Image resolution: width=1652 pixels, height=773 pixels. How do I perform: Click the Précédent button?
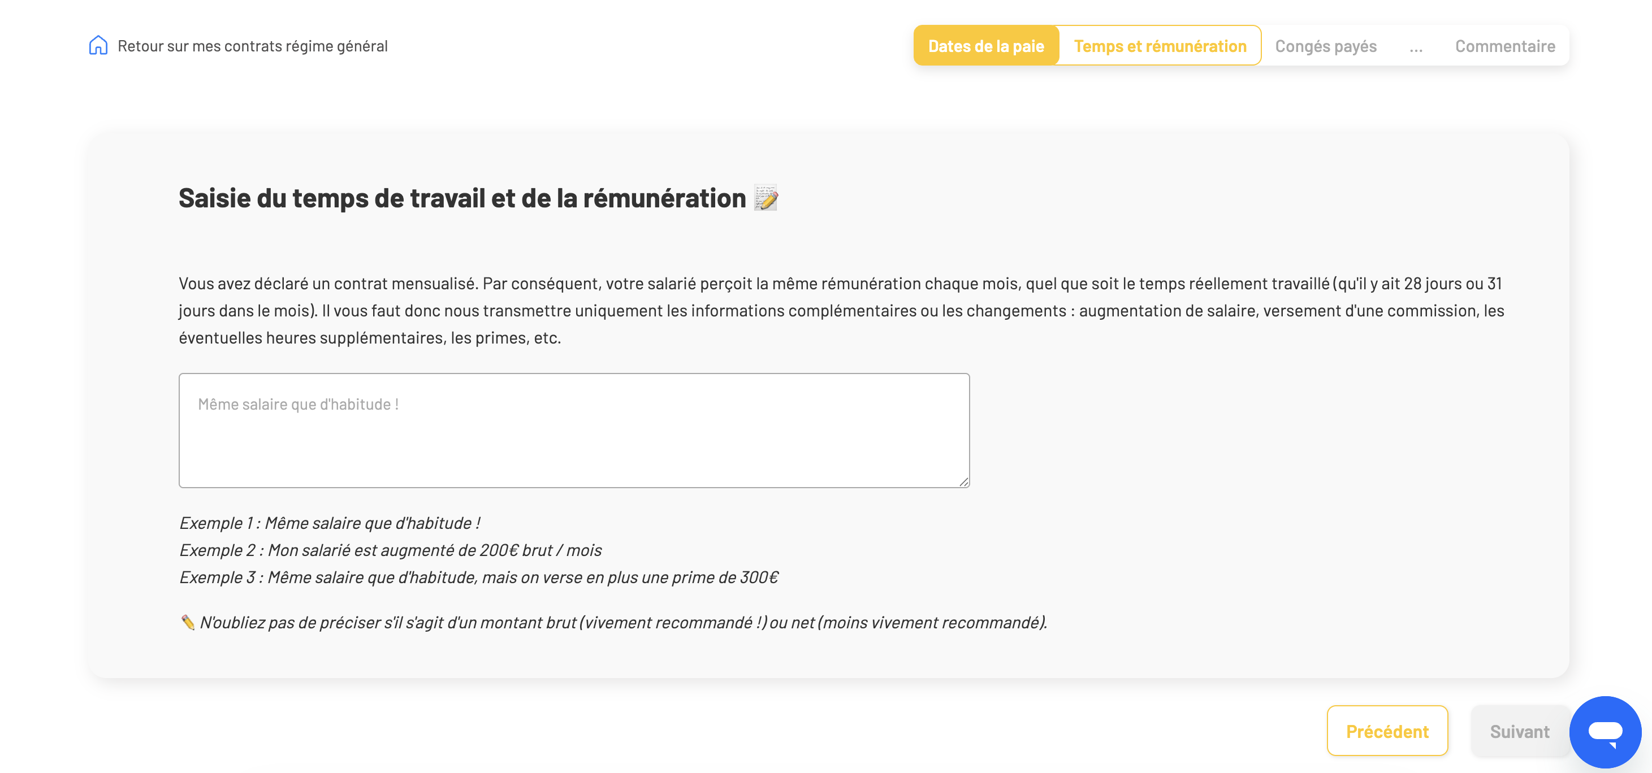coord(1387,731)
